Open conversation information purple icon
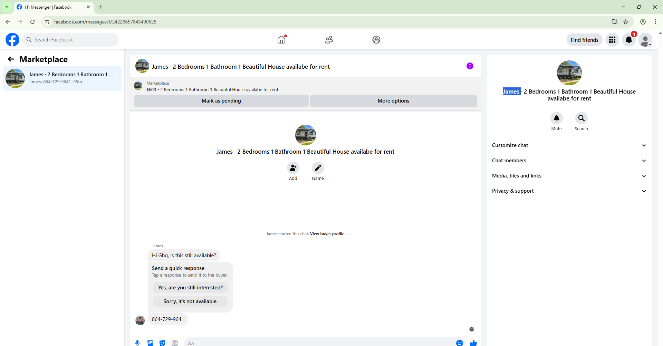 (470, 66)
